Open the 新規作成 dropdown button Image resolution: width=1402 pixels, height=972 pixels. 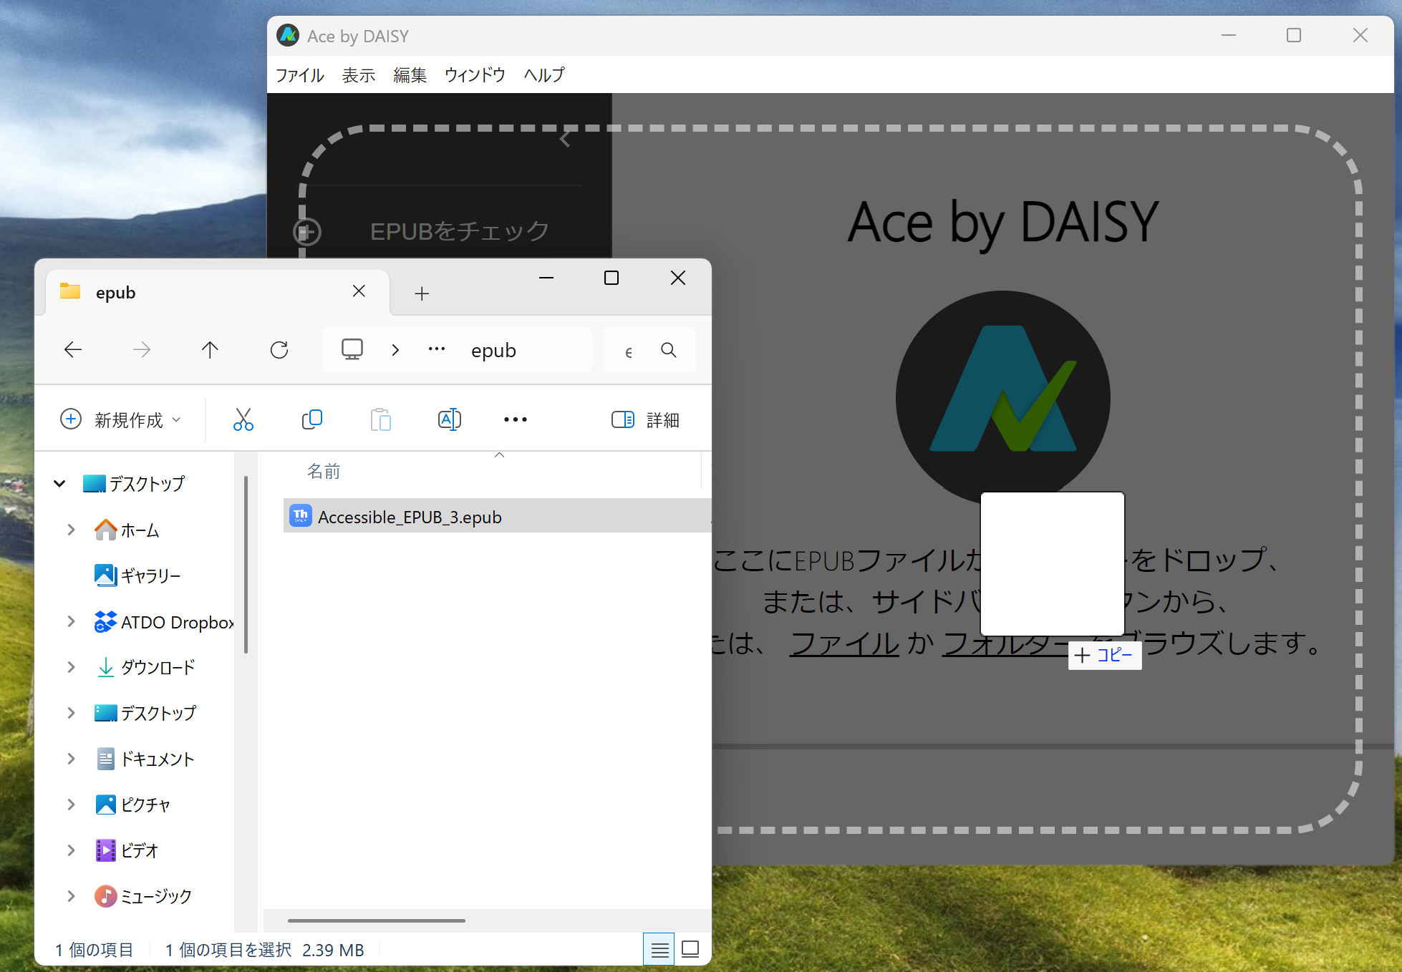[120, 419]
